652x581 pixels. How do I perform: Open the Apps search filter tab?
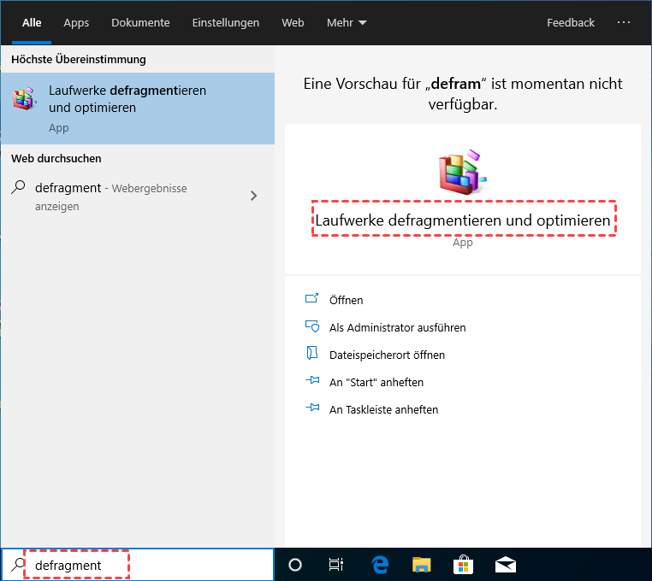[76, 23]
